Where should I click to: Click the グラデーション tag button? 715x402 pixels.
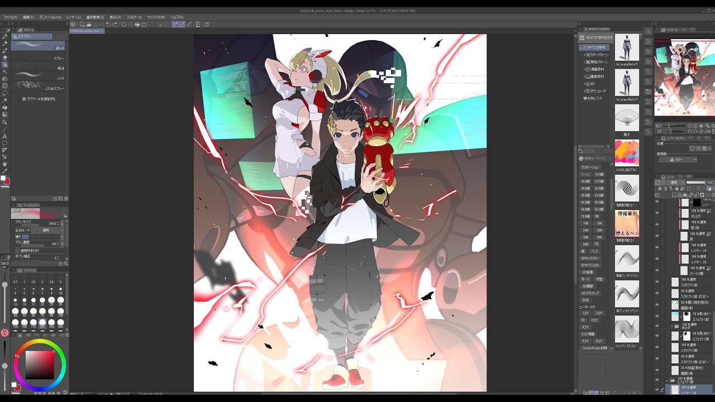point(590,167)
